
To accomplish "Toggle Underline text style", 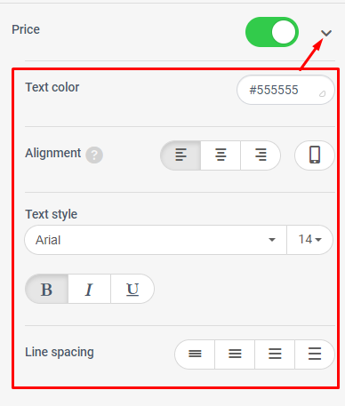I will click(132, 289).
